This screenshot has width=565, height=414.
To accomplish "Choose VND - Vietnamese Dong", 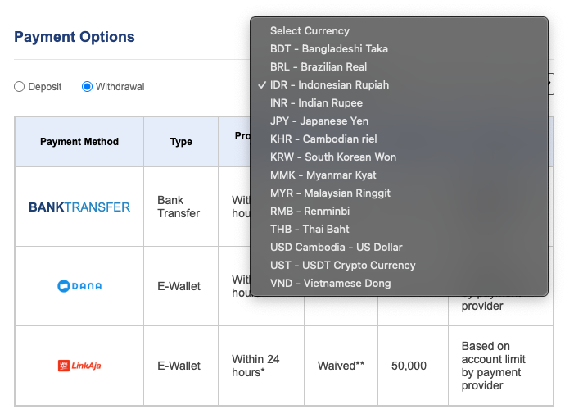I will (330, 284).
